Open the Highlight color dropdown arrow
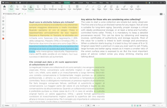This screenshot has width=167, height=108. pos(31,11)
